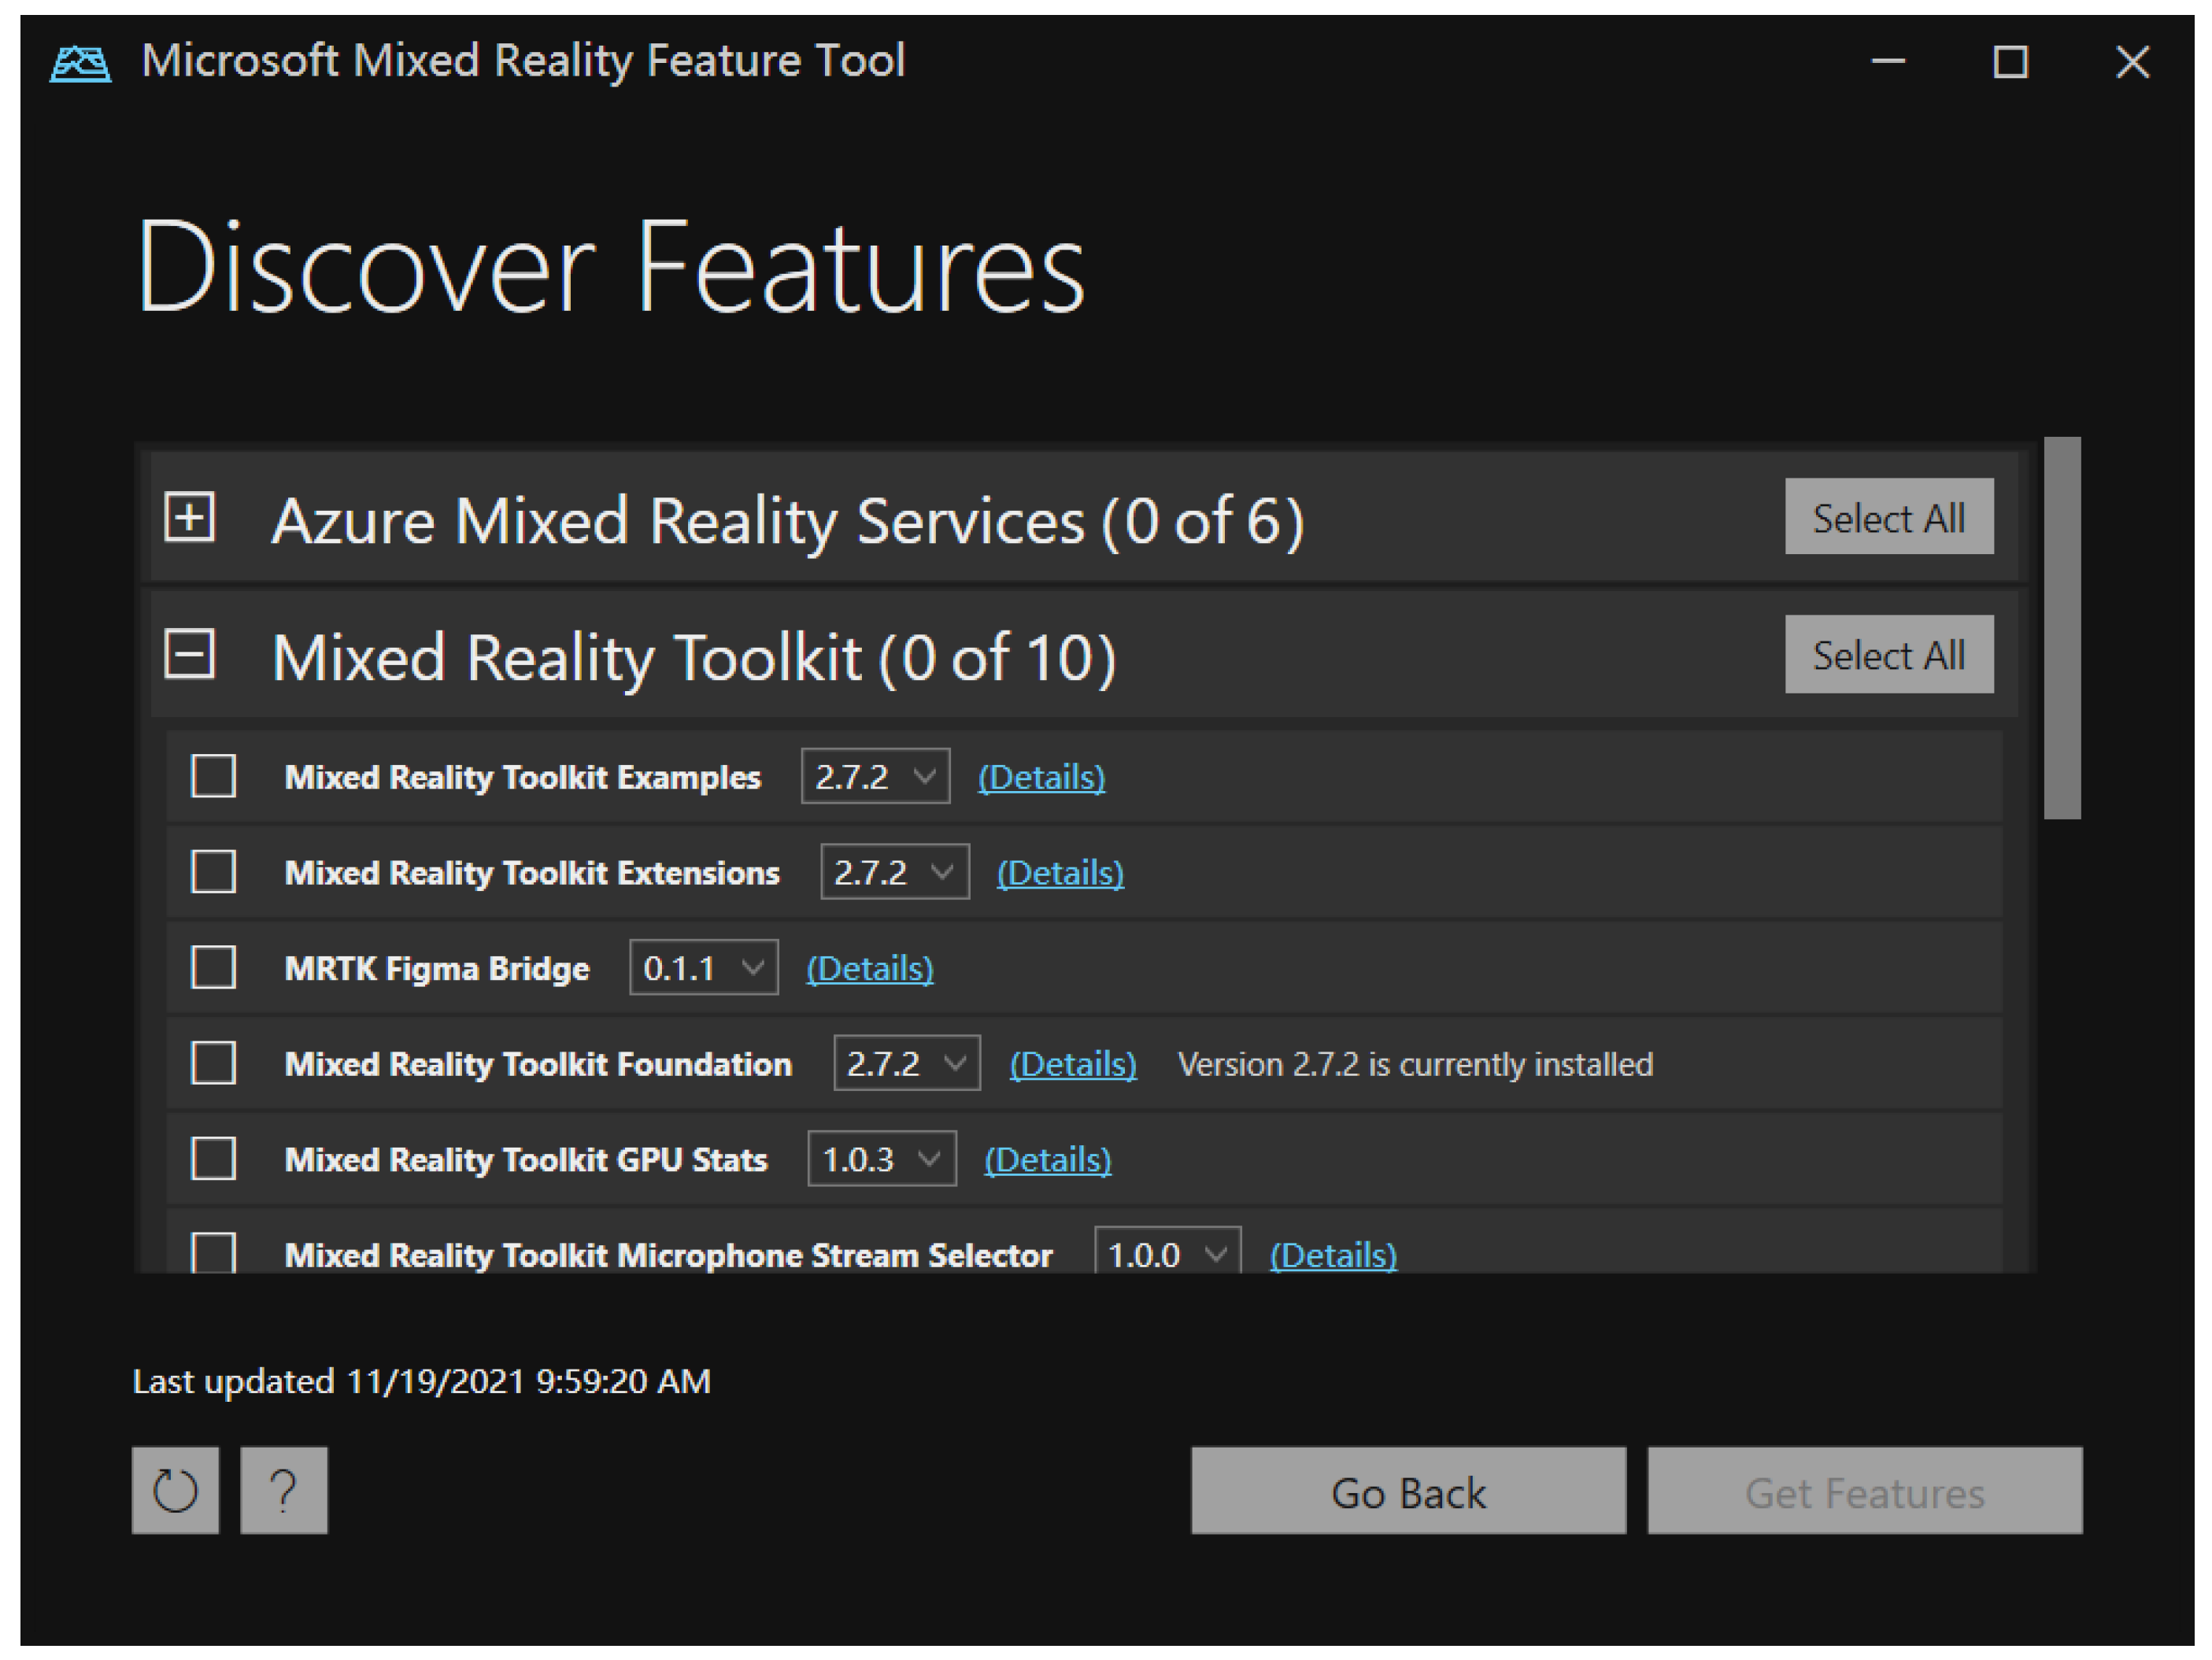Expand Azure Mixed Reality Services plus icon
Viewport: 2212px width, 1660px height.
tap(189, 517)
